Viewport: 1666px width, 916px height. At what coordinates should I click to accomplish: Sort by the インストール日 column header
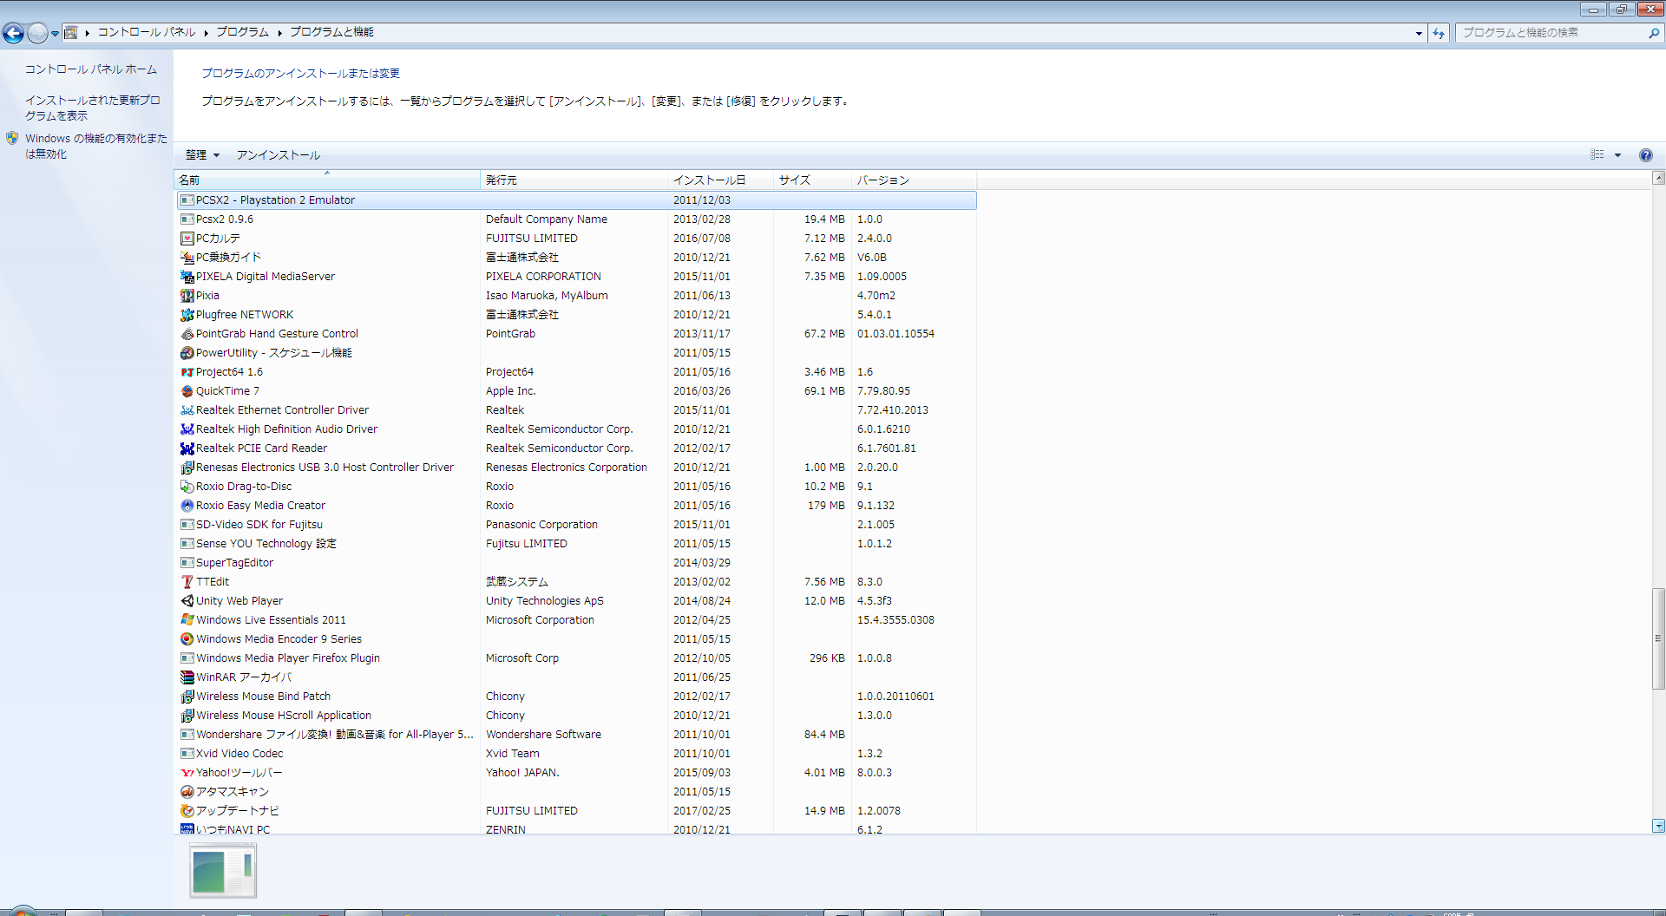[x=709, y=180]
